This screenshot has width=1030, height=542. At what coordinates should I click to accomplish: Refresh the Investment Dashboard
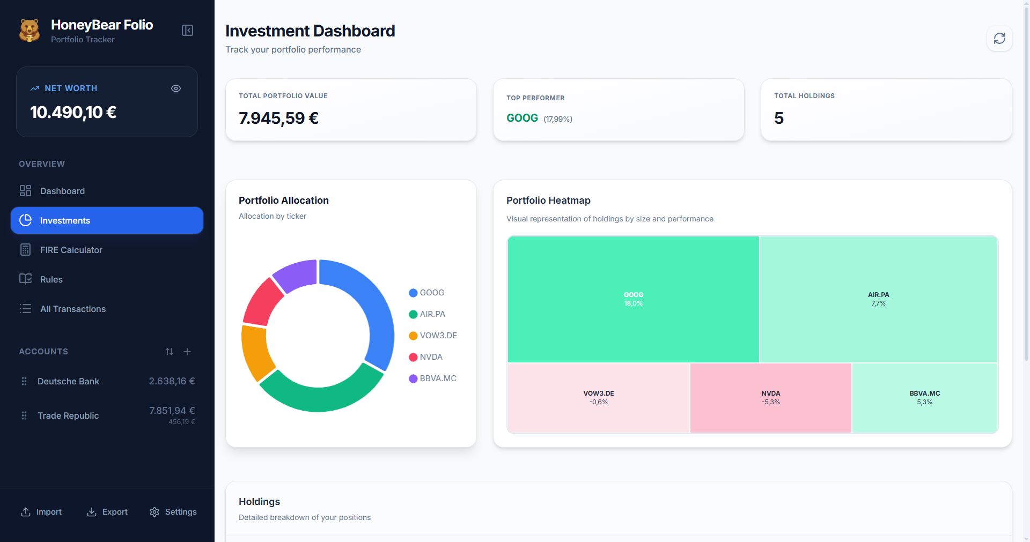(x=999, y=38)
